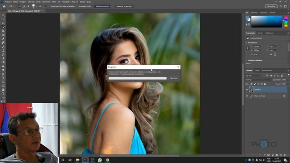Open the Selecionar assunto dropdown arrow
Screen dimensions: 290x163
(x=111, y=6)
